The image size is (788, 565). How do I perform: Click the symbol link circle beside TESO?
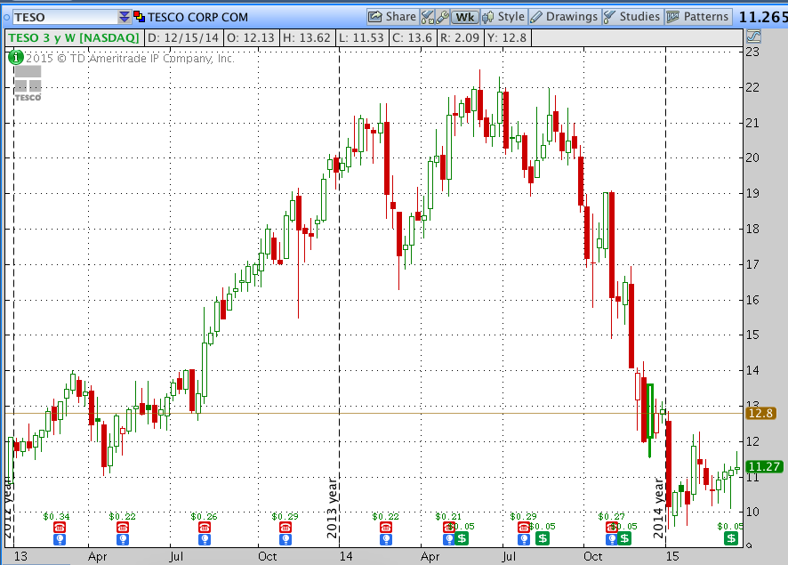click(6, 18)
